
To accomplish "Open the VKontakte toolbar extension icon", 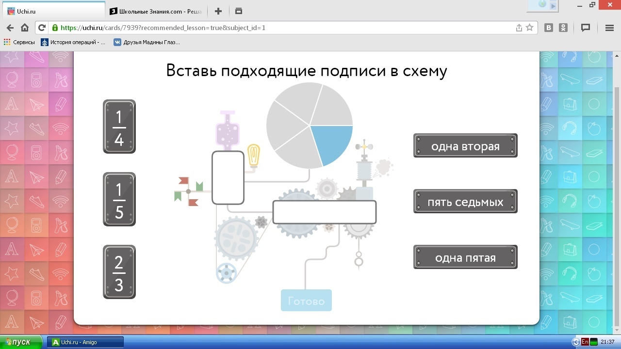I will pyautogui.click(x=549, y=28).
